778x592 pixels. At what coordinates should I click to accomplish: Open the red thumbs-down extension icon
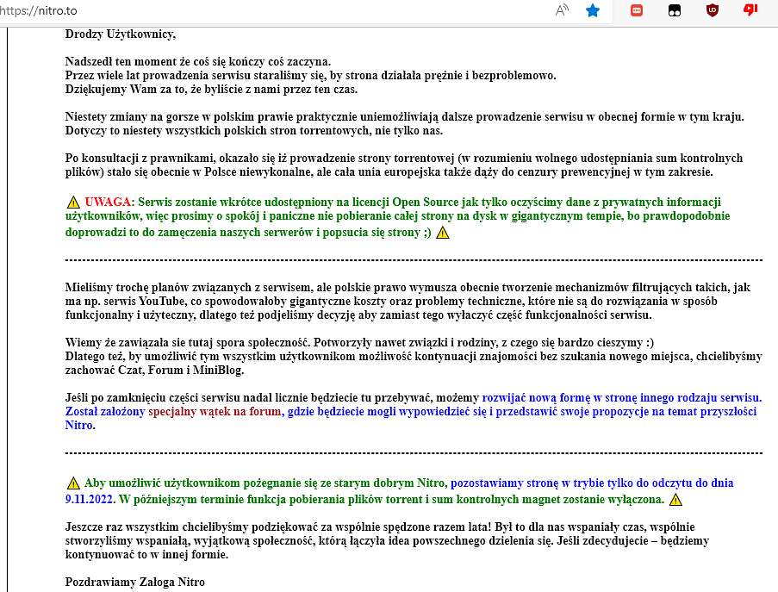tap(750, 10)
